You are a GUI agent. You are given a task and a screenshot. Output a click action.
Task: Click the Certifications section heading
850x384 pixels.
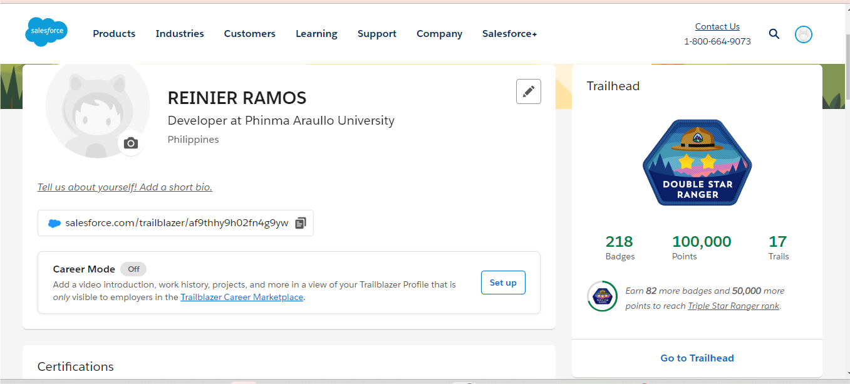click(76, 367)
